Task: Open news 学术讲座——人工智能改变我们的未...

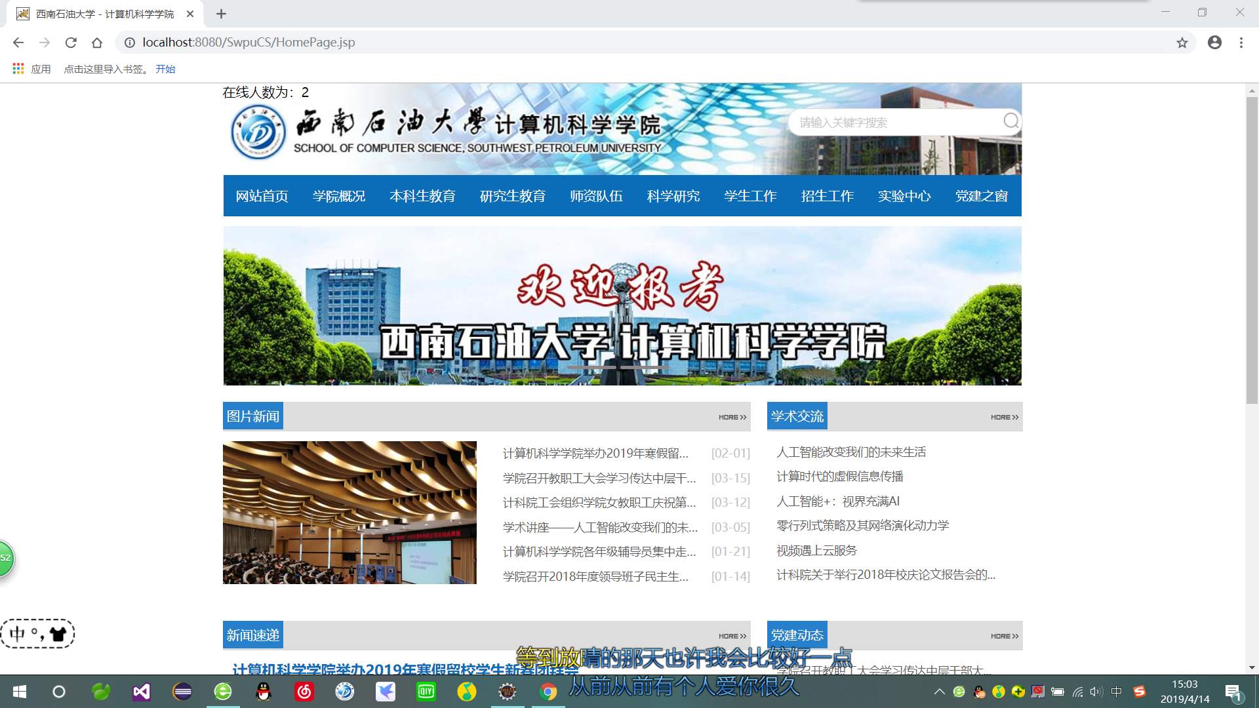Action: click(x=600, y=527)
